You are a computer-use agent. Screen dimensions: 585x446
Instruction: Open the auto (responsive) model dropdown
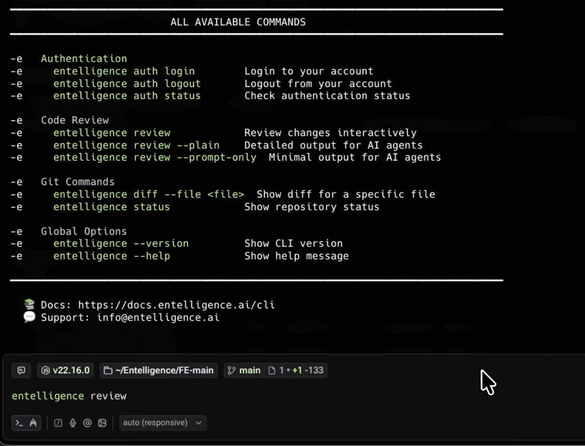(x=163, y=423)
